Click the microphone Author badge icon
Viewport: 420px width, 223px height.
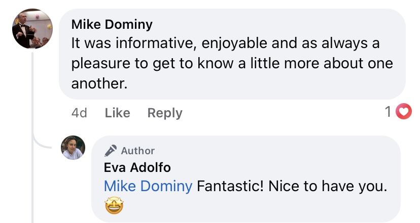111,150
